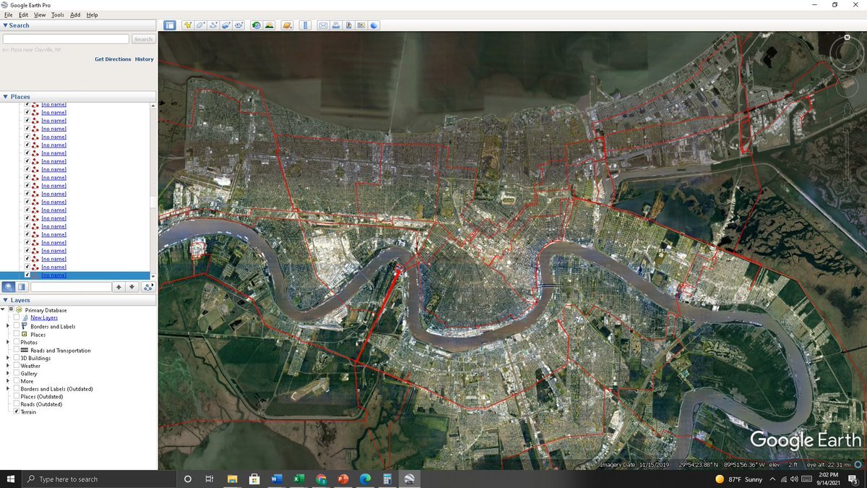
Task: Click the Save Image toolbar icon
Action: pyautogui.click(x=349, y=25)
